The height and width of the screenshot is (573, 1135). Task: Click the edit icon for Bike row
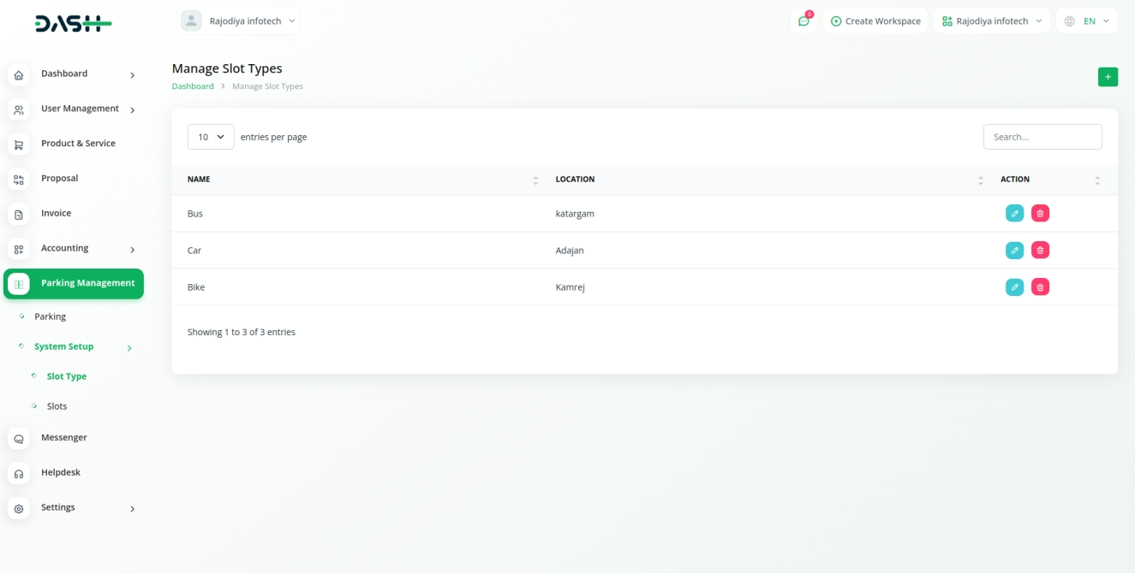[x=1014, y=287]
